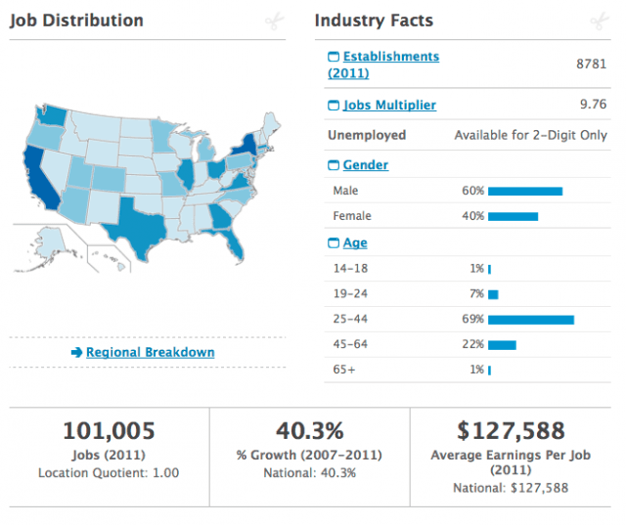Click the icon before the Age heading
The image size is (626, 525).
pos(334,243)
